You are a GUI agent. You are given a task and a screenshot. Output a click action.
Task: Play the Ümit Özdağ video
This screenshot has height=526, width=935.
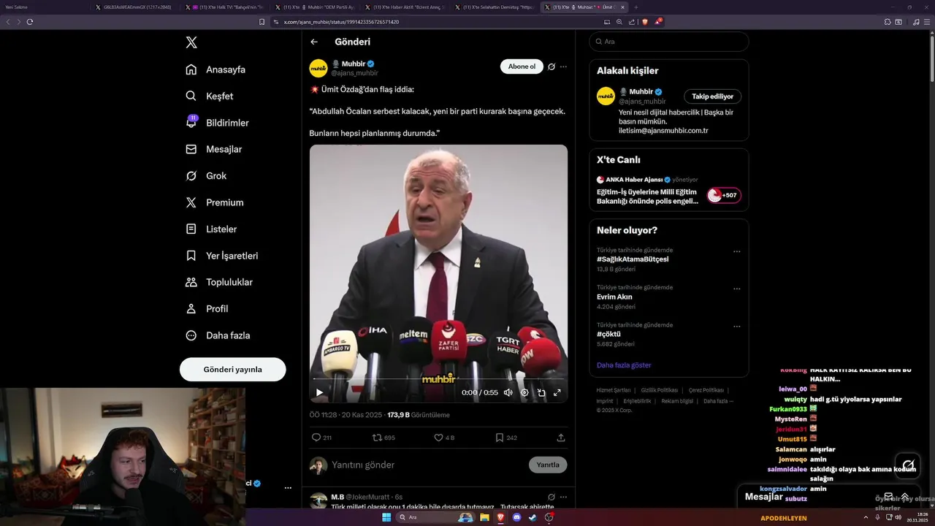(319, 392)
